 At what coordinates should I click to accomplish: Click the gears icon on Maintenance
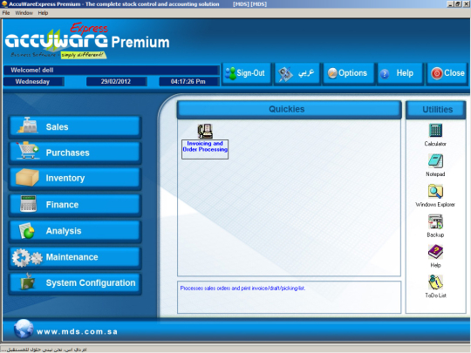click(x=27, y=258)
